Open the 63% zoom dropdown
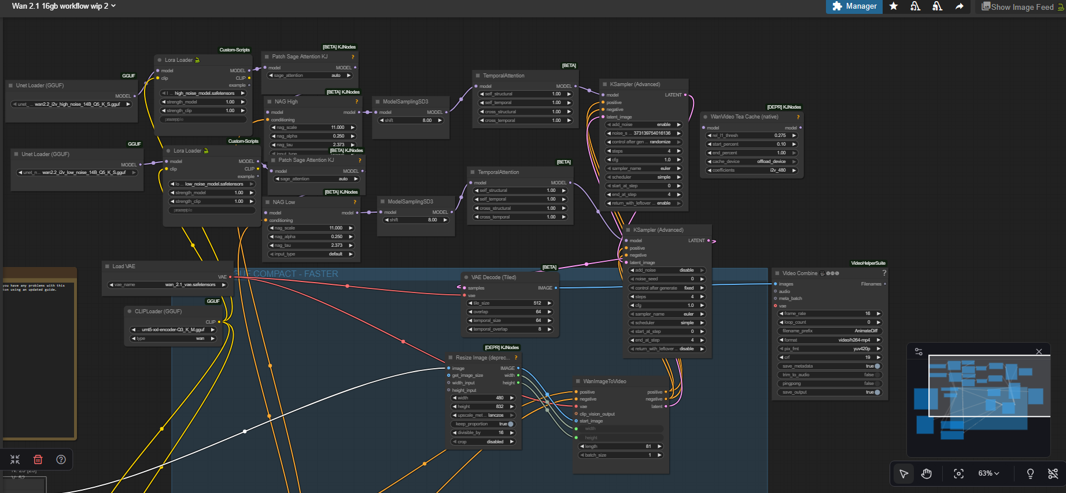Viewport: 1066px width, 493px height. click(x=988, y=473)
